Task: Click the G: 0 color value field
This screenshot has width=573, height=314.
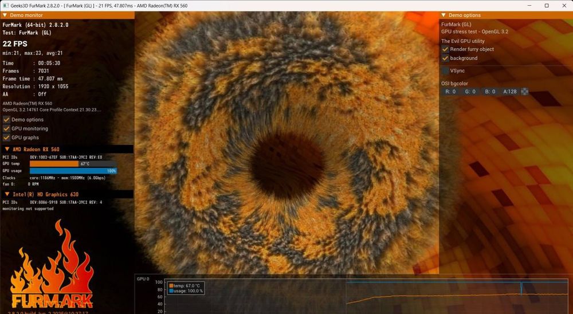Action: (470, 92)
